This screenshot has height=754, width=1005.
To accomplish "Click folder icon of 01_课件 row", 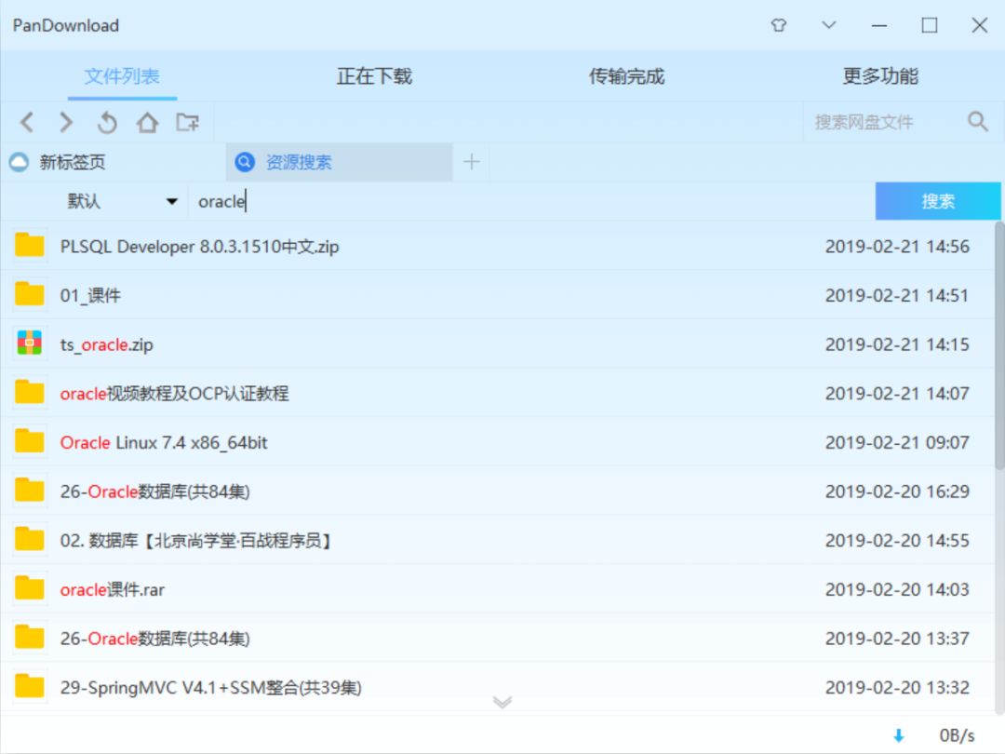I will click(x=30, y=293).
